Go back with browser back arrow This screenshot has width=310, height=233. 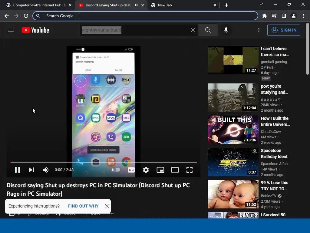7,16
